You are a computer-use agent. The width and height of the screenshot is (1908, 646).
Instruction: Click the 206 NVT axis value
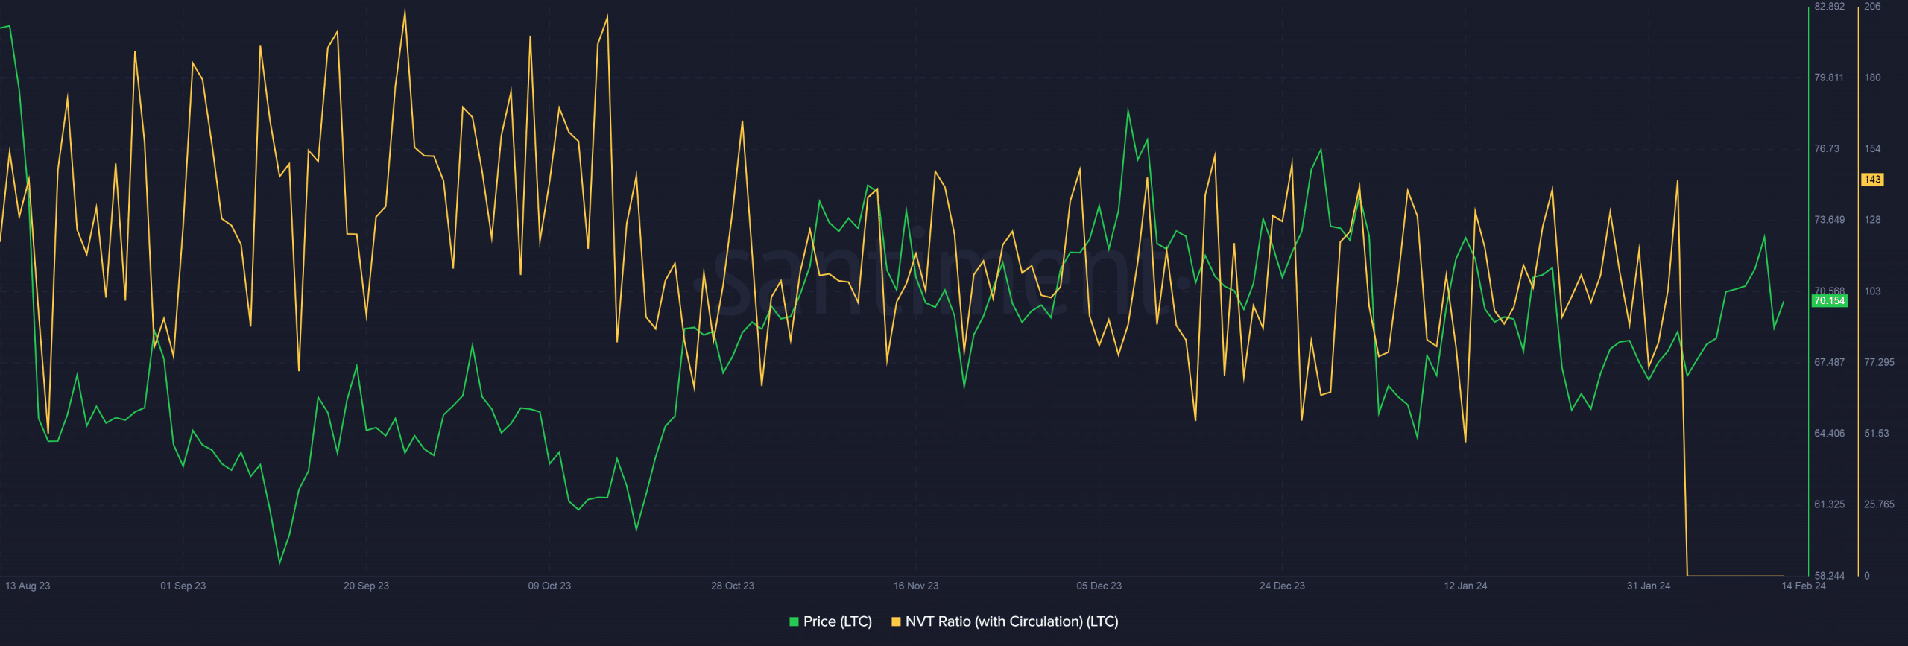1872,7
